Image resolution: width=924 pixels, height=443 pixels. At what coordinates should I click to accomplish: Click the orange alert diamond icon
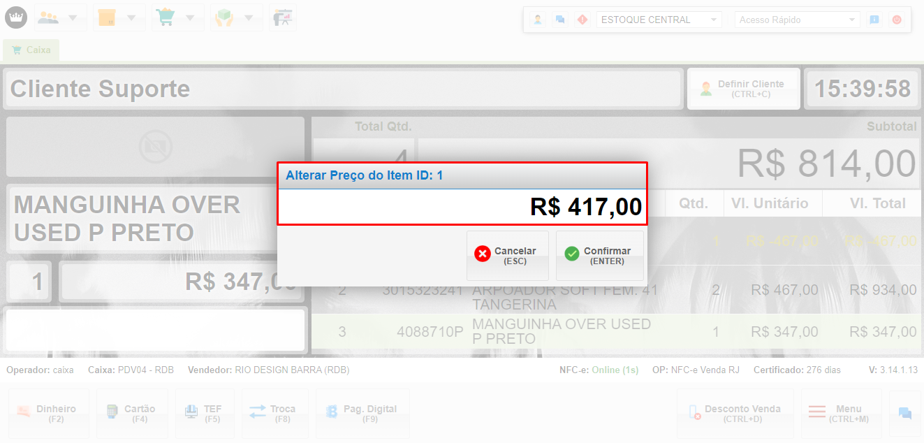click(x=582, y=20)
